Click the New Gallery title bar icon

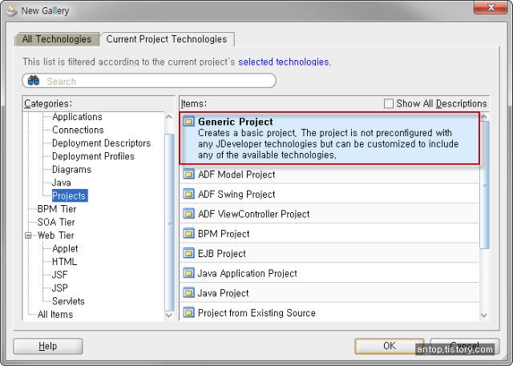(12, 11)
